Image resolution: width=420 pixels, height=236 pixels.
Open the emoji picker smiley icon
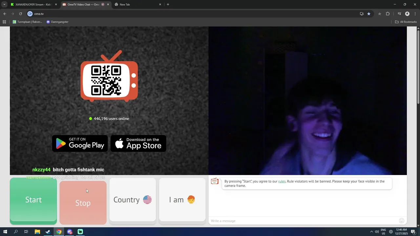click(402, 221)
